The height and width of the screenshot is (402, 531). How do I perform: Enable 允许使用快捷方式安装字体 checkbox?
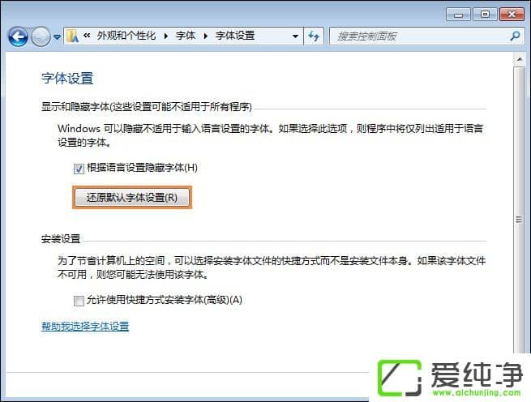[79, 301]
